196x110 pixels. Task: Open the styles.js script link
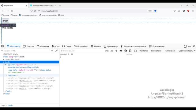(x=24, y=83)
